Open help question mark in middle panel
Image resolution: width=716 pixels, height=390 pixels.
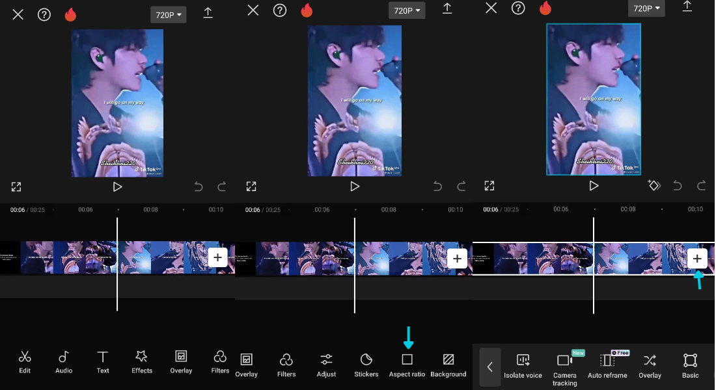[279, 10]
